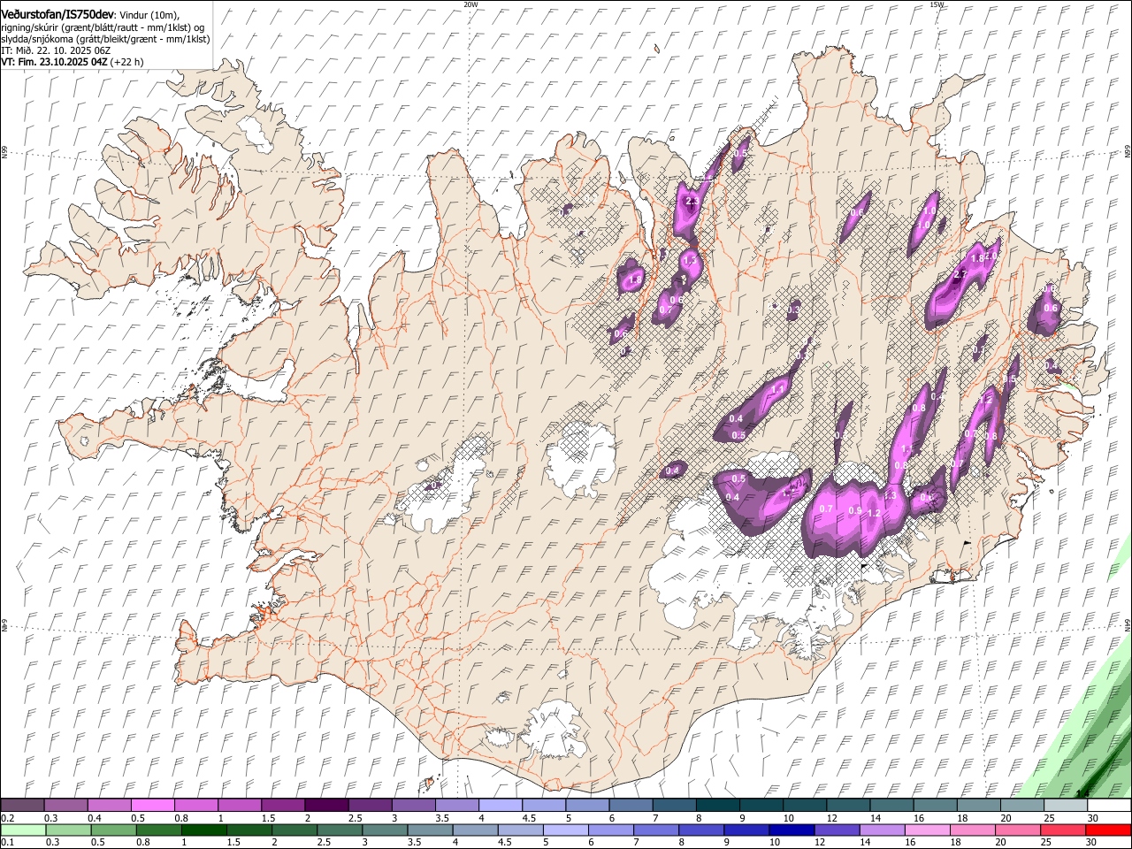
Task: Click the 2.3 snowfall value on the map
Action: pyautogui.click(x=692, y=202)
